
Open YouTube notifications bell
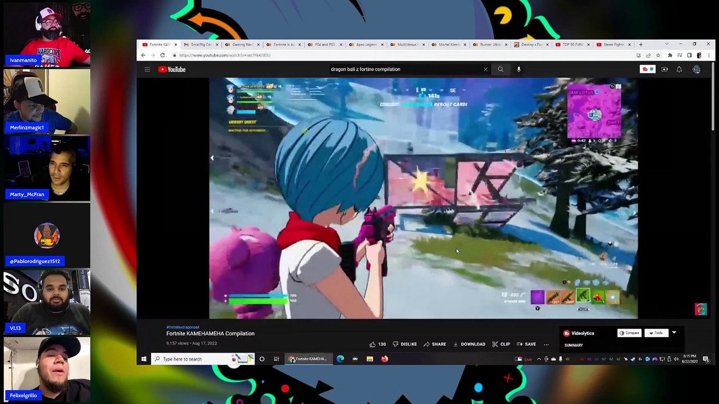pyautogui.click(x=679, y=70)
